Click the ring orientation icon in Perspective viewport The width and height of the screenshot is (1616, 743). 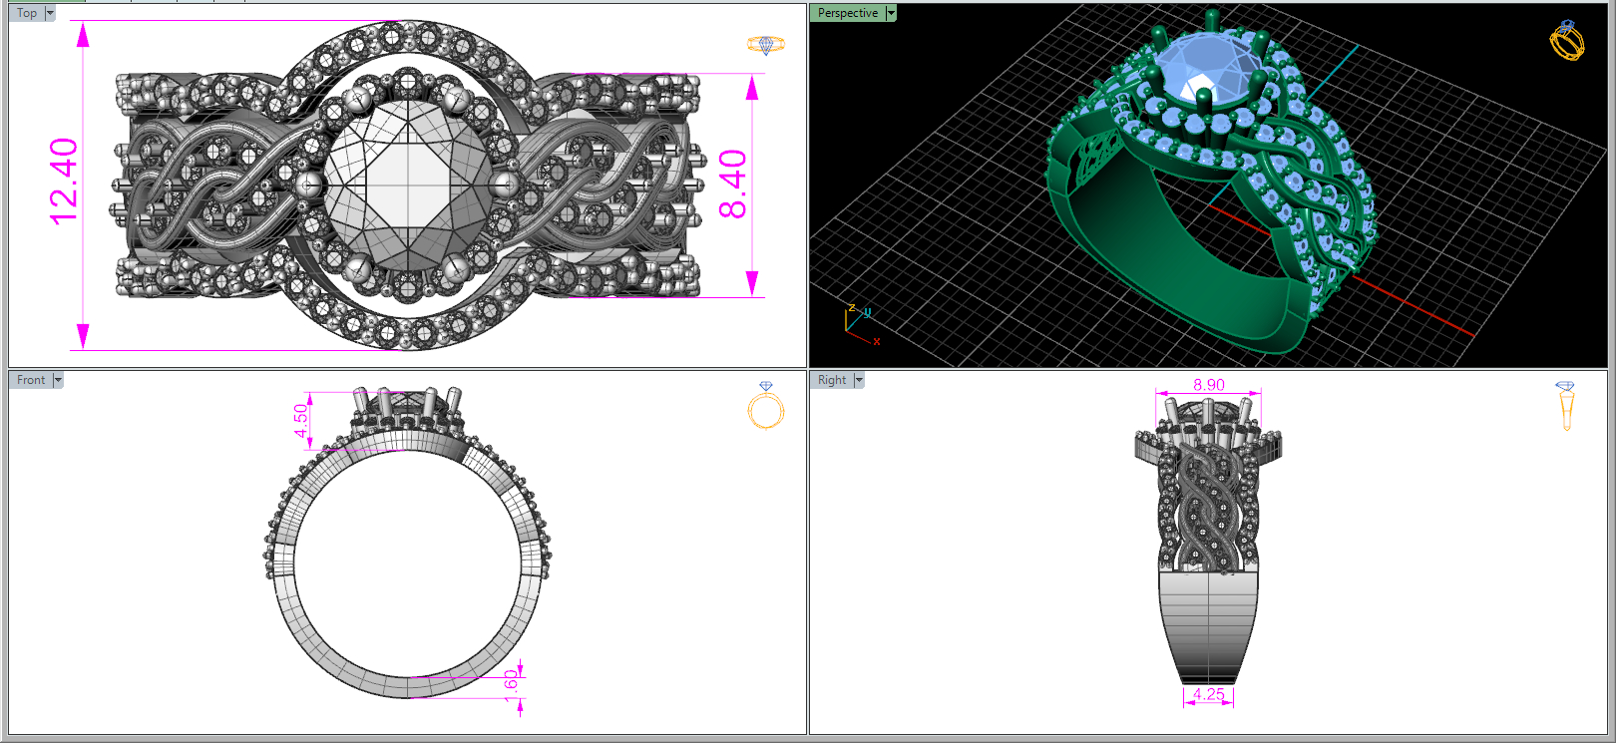1567,40
